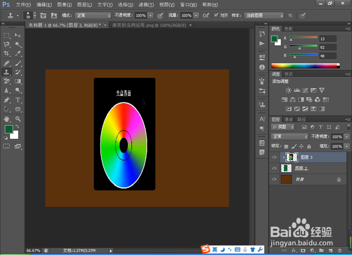Delete layer with trash icon
This screenshot has width=352, height=255.
[340, 250]
